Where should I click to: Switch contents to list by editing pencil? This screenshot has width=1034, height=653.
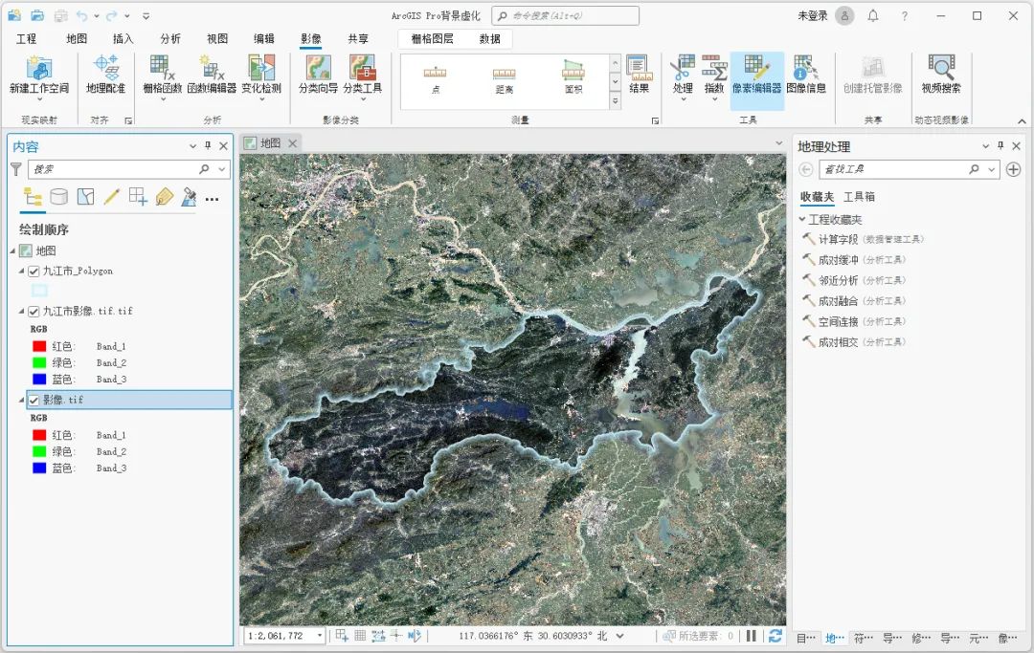(111, 197)
